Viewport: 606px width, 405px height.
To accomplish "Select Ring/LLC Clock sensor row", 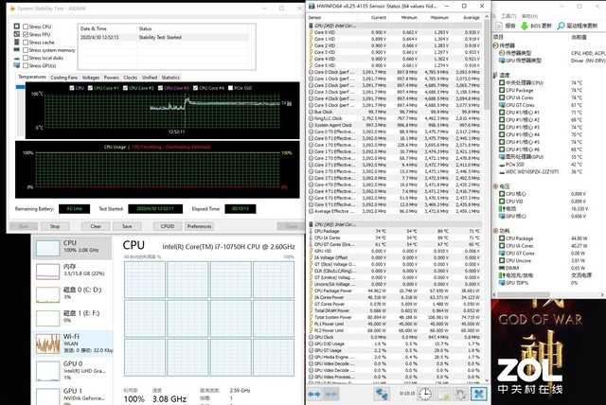I will point(395,118).
